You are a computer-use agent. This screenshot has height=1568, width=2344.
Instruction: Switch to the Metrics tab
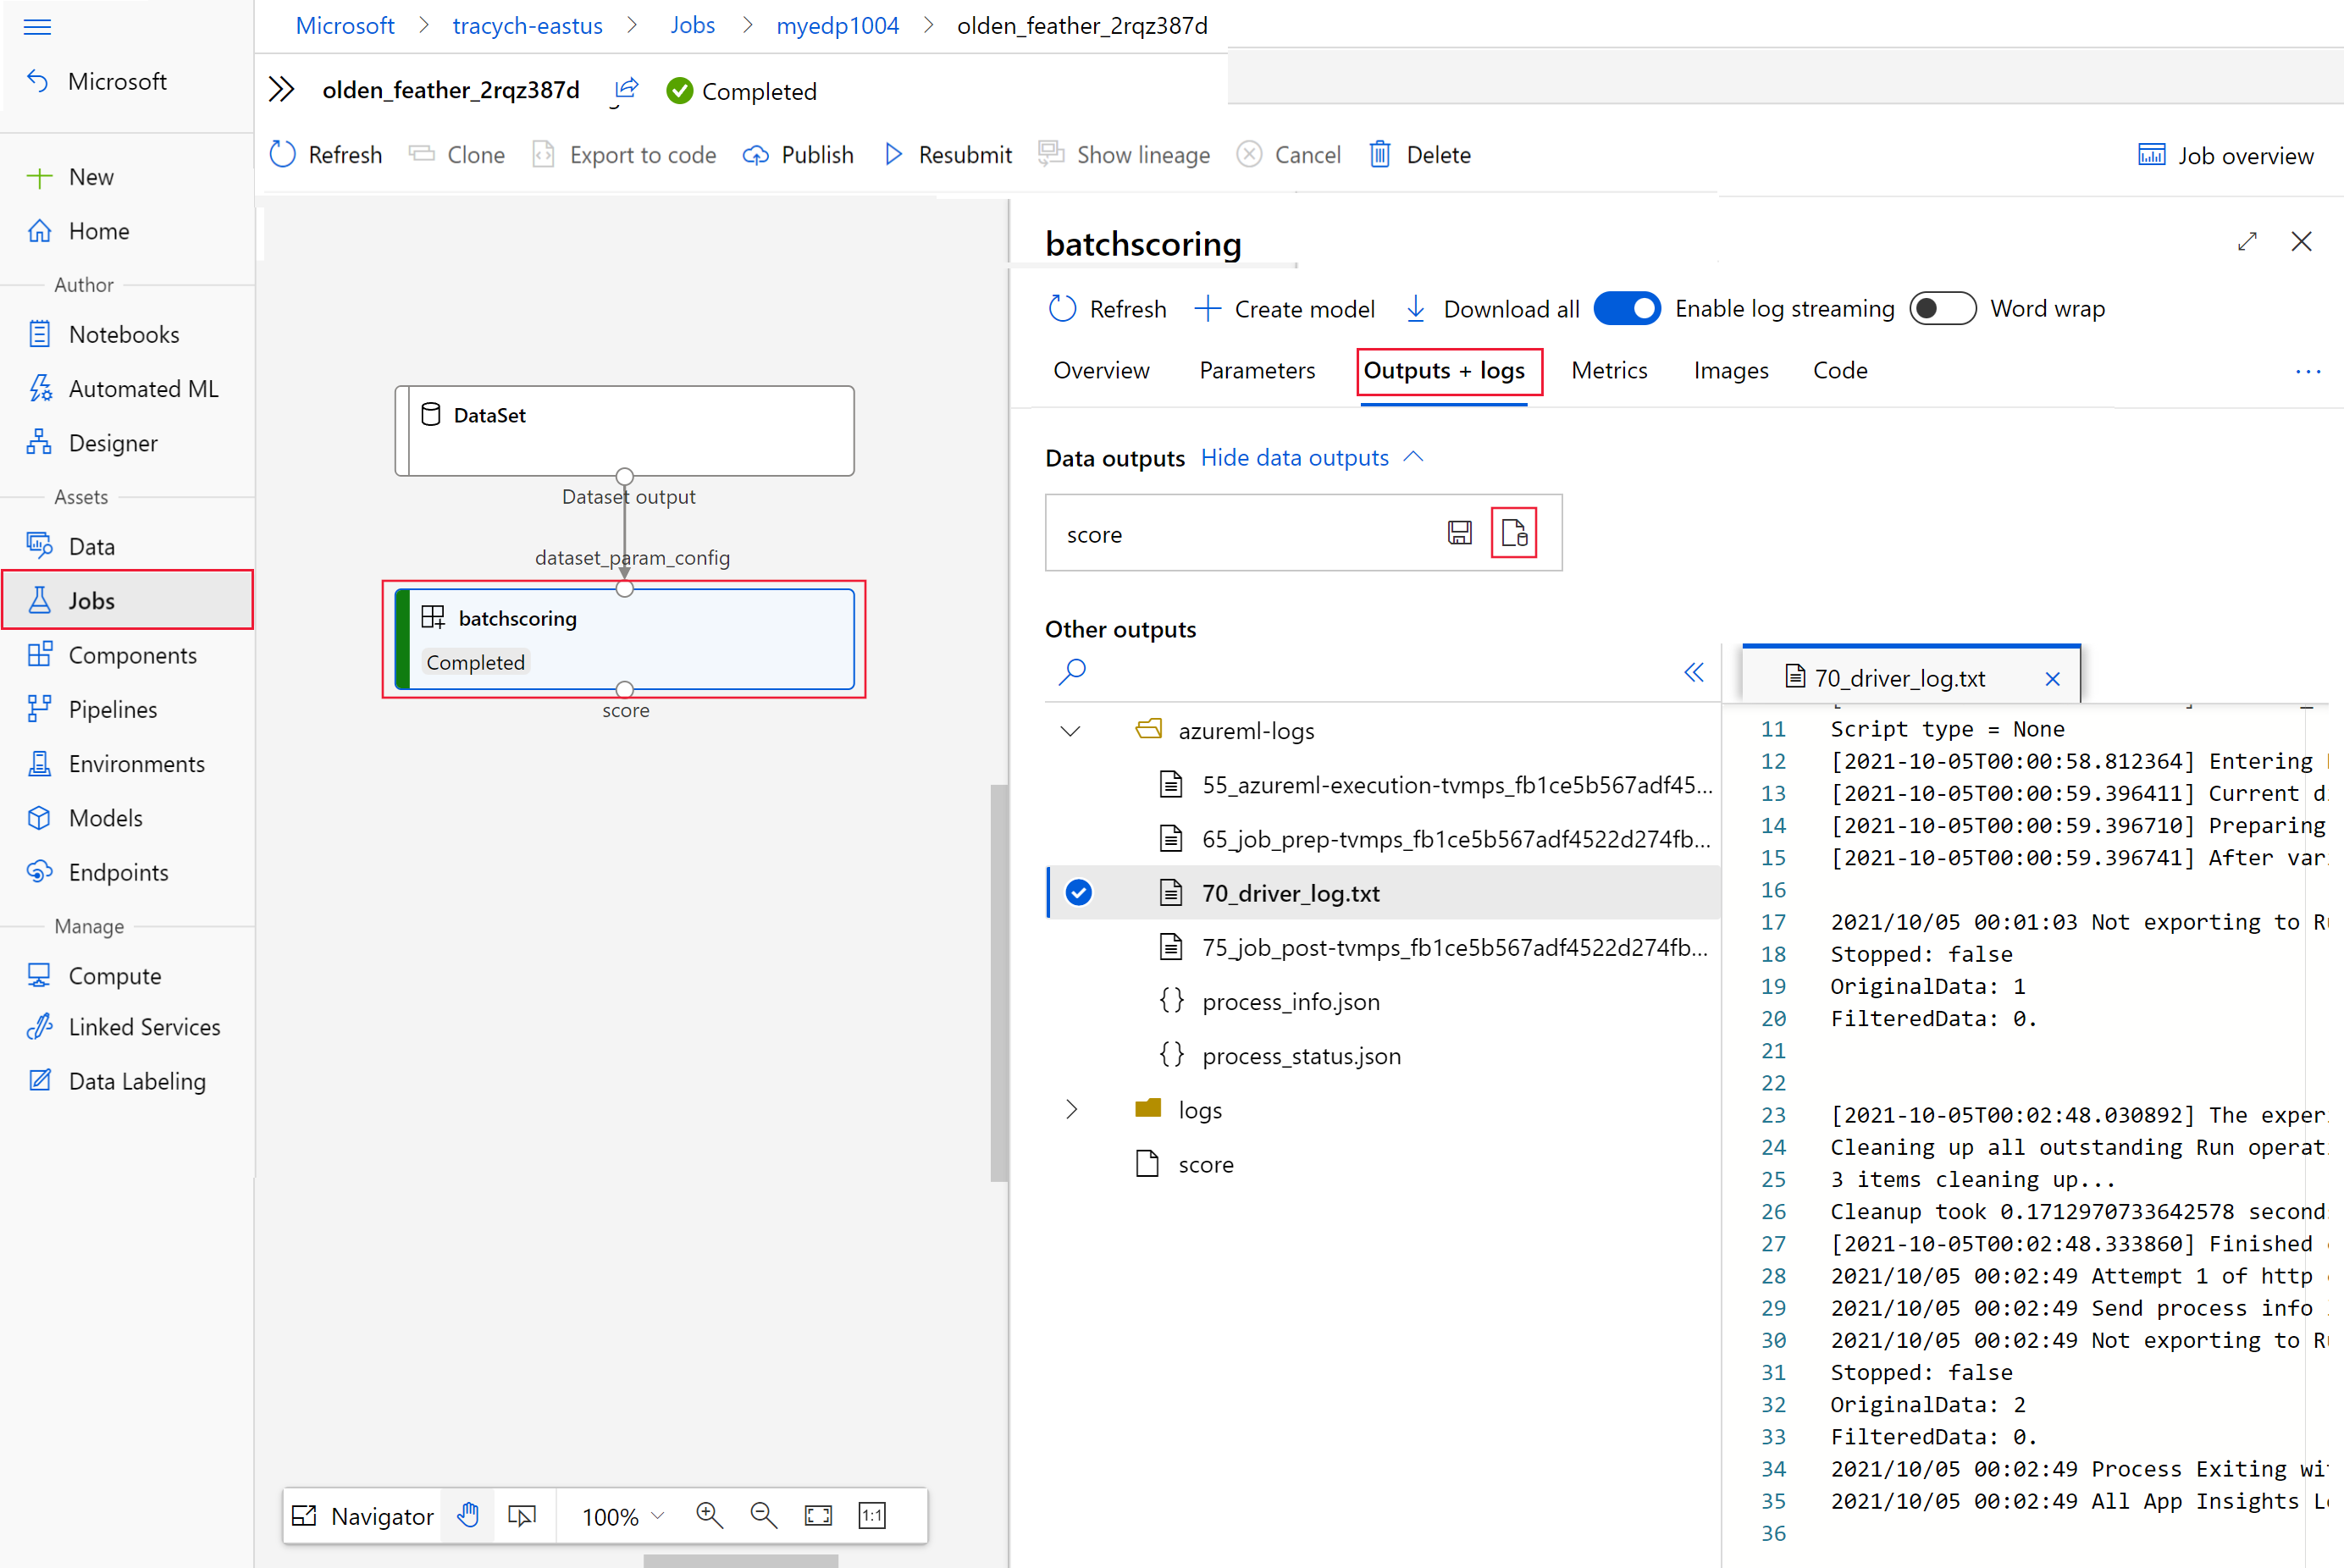[x=1609, y=370]
